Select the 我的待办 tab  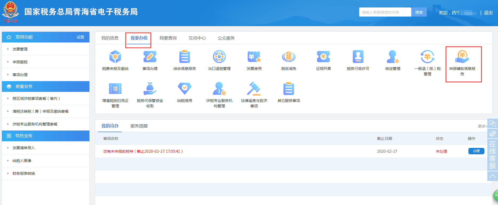click(x=110, y=126)
